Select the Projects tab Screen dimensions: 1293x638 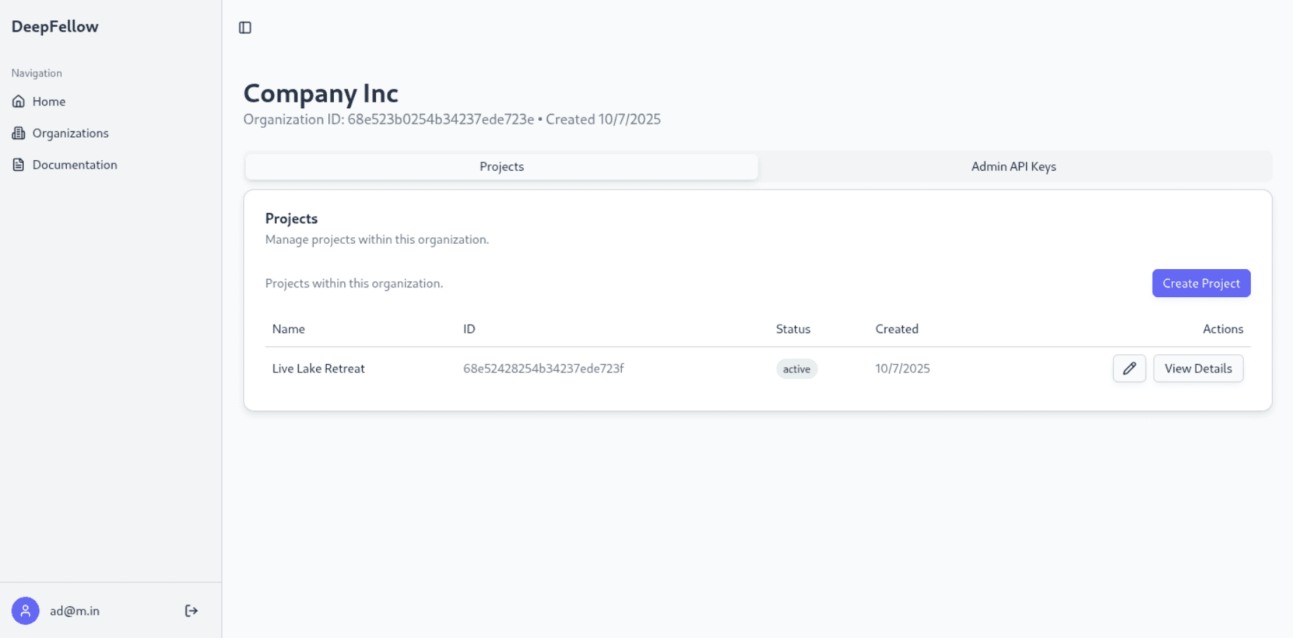[x=501, y=167]
